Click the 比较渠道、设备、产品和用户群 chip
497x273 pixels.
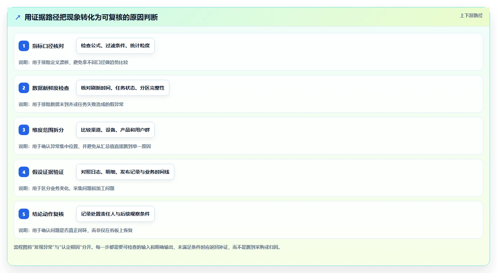pos(115,130)
